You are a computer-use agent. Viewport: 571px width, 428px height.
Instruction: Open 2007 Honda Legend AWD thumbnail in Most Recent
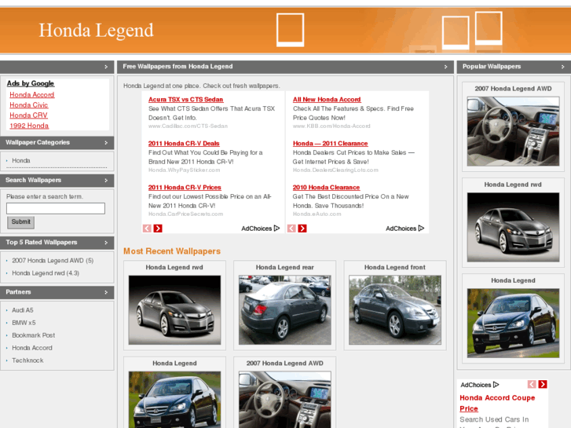pyautogui.click(x=285, y=400)
